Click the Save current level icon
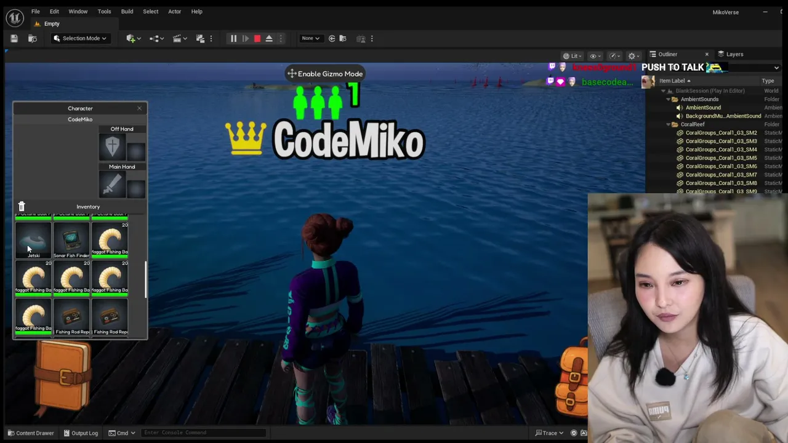 tap(14, 39)
